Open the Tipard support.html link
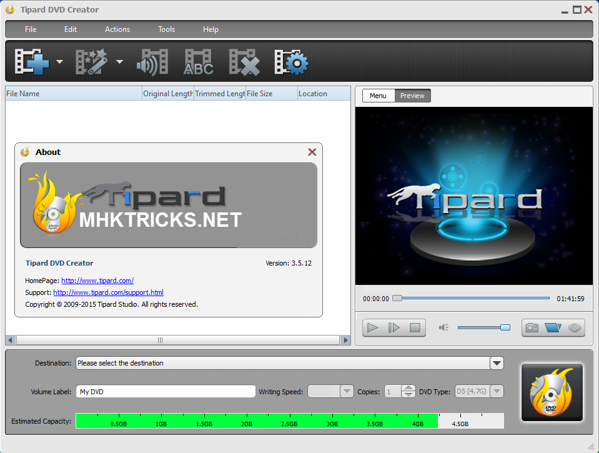Viewport: 599px width, 453px height. pyautogui.click(x=109, y=292)
